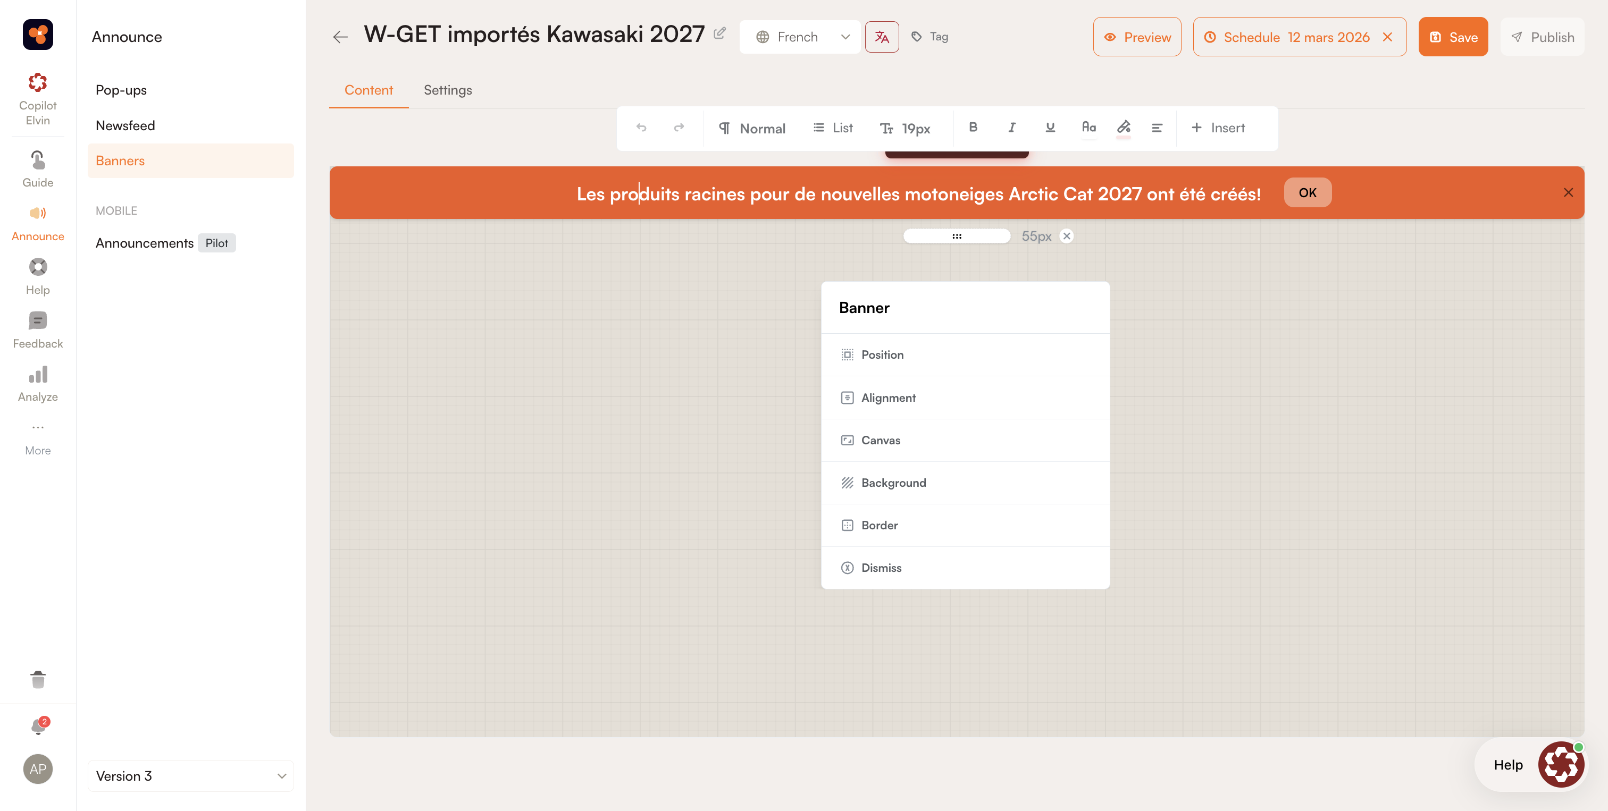Open Newsfeed in the Announce menu

[x=125, y=125]
